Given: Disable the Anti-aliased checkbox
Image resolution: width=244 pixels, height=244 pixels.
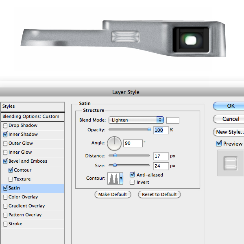Looking at the screenshot, I should [x=132, y=175].
